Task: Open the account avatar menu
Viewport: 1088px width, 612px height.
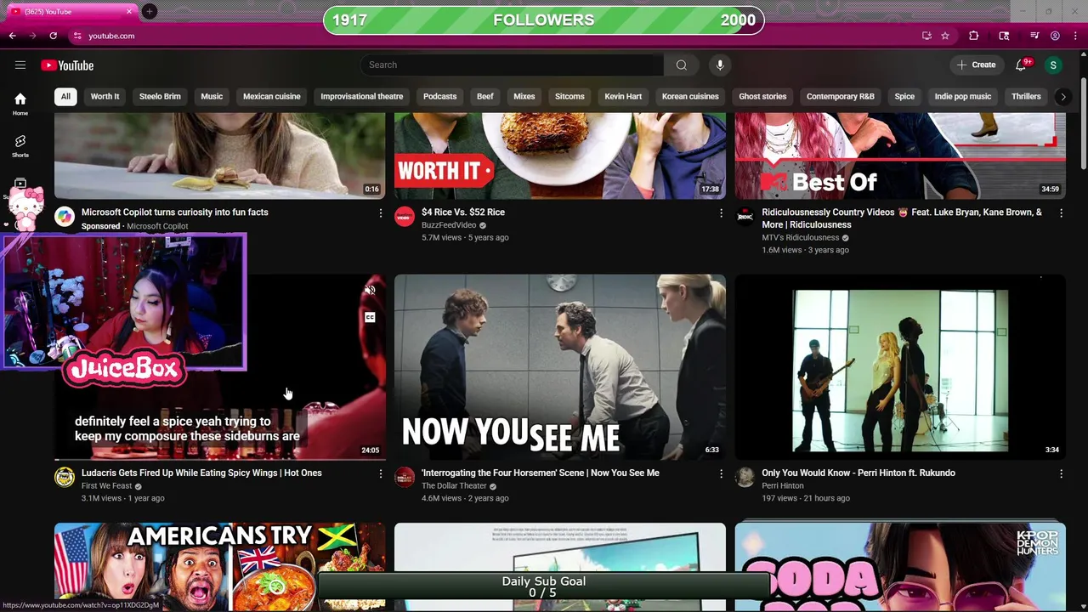Action: [1053, 65]
